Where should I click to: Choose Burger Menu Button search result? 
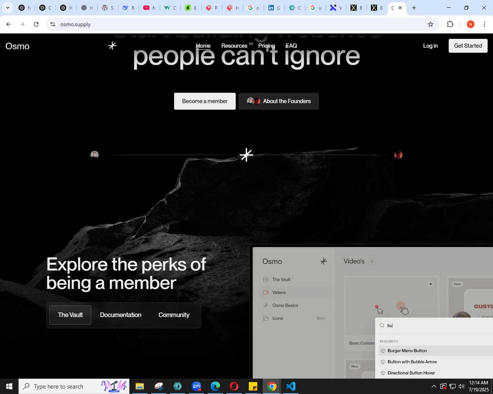click(436, 351)
